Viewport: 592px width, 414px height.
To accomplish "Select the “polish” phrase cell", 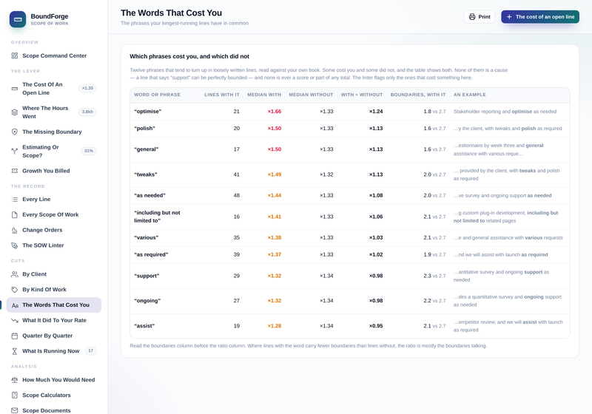I will click(x=144, y=129).
